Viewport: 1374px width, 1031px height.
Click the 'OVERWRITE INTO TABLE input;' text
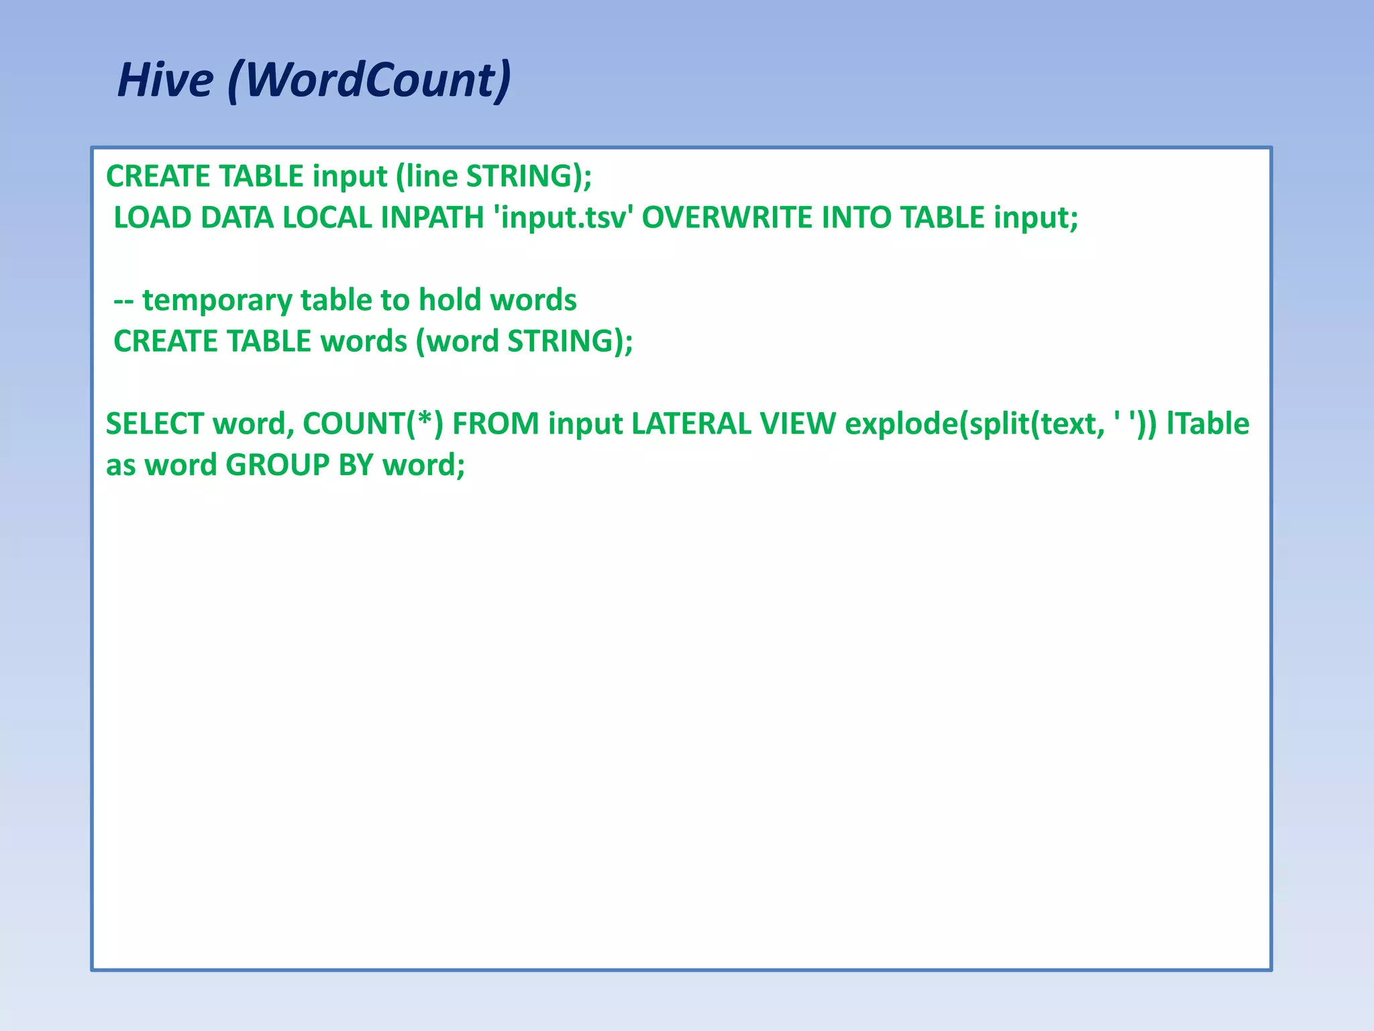coord(860,218)
